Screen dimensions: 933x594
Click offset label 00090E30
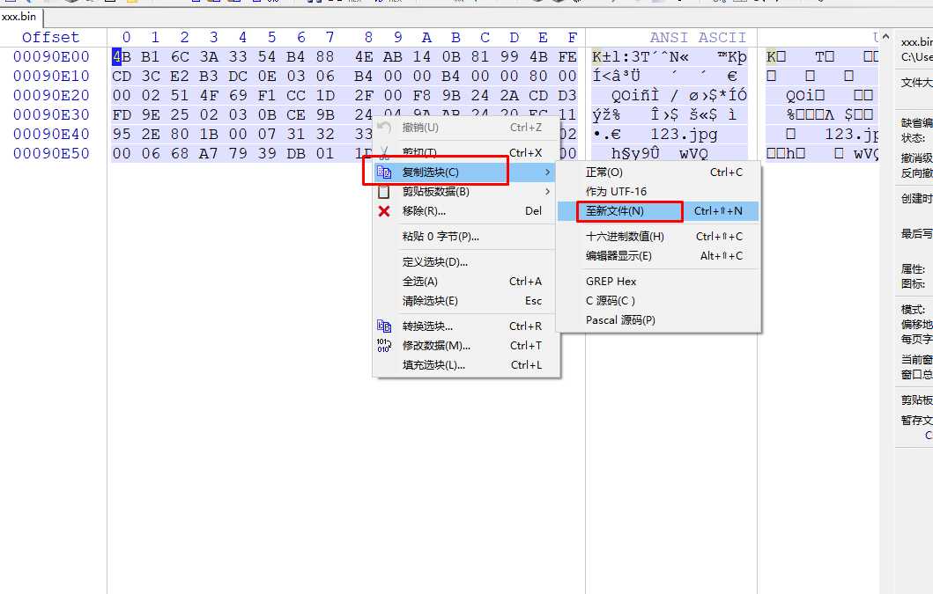(x=51, y=114)
